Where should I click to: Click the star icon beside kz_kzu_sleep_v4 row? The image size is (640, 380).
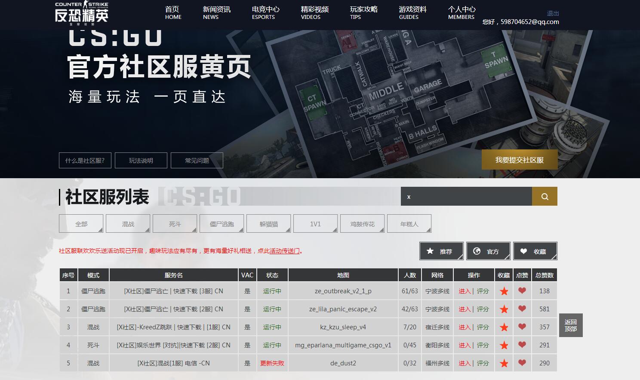pyautogui.click(x=504, y=327)
